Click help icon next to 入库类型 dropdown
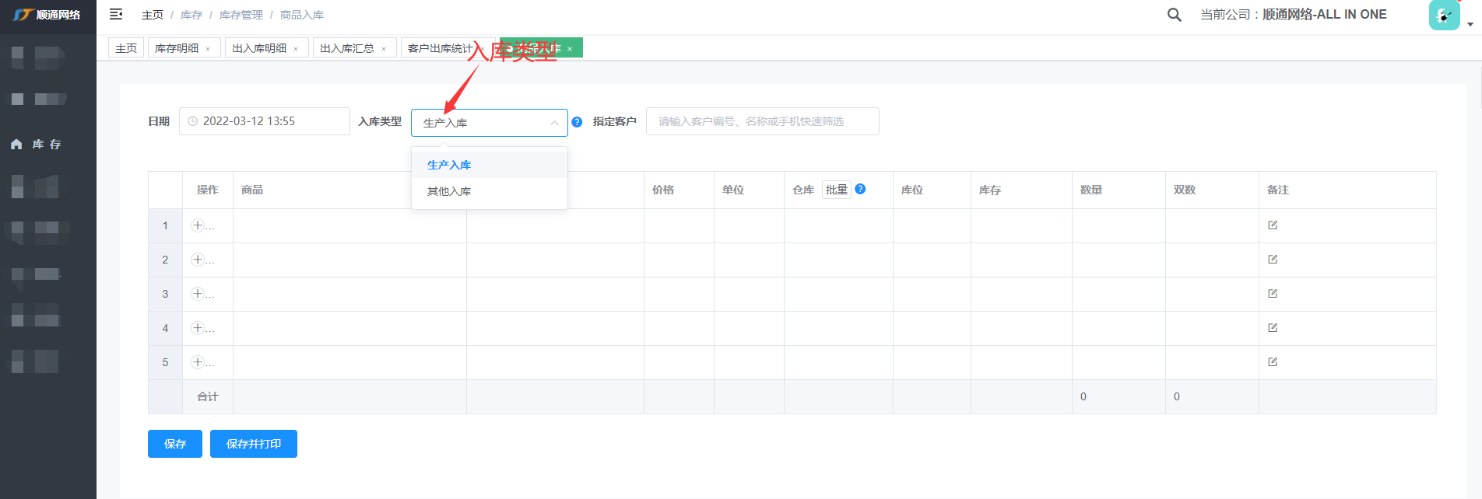Image resolution: width=1482 pixels, height=499 pixels. click(x=577, y=122)
